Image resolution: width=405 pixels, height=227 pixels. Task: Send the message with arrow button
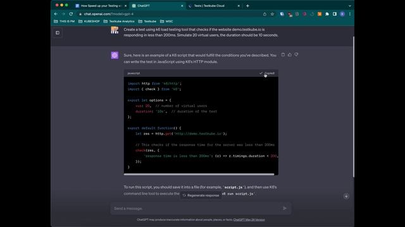coord(284,208)
